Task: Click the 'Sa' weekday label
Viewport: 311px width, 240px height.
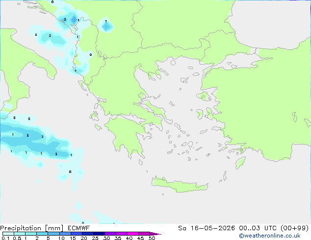Action: tap(182, 228)
